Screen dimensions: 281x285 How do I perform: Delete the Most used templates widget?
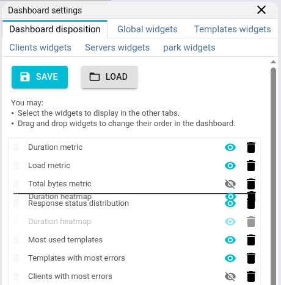point(251,240)
